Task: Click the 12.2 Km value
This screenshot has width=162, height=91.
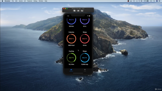Action: (x=71, y=64)
